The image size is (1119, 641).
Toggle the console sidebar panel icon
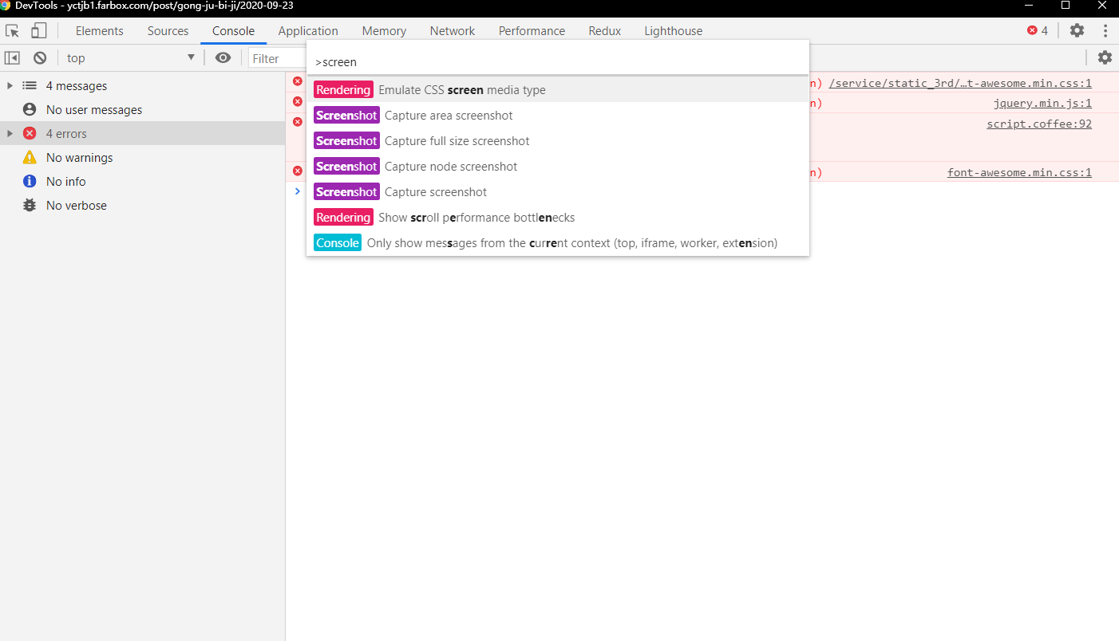click(13, 57)
